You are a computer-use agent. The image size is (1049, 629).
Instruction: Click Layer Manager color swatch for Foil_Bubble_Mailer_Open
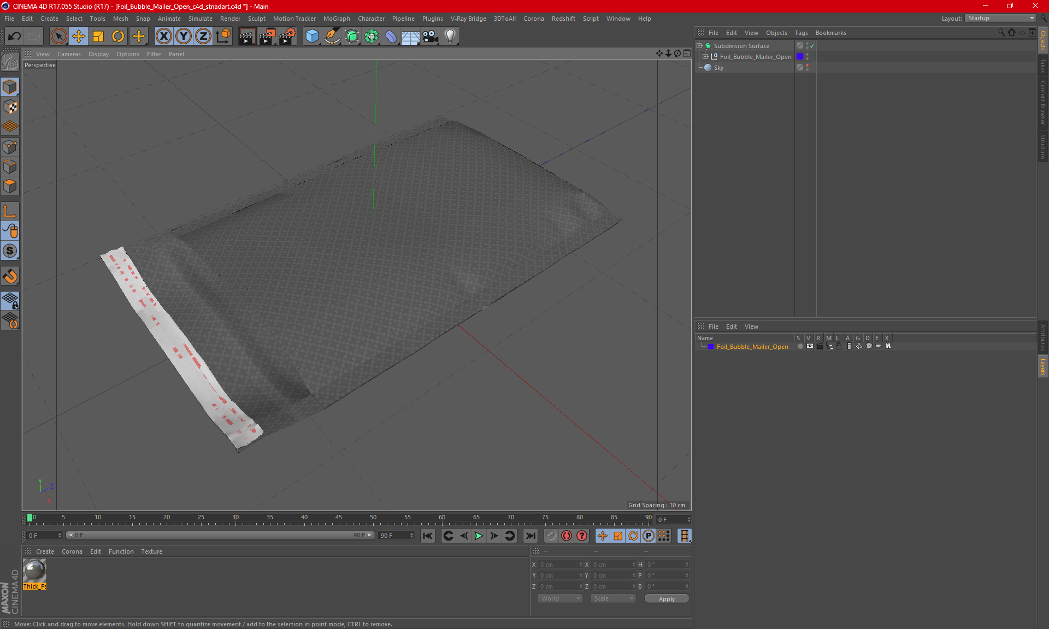(711, 347)
